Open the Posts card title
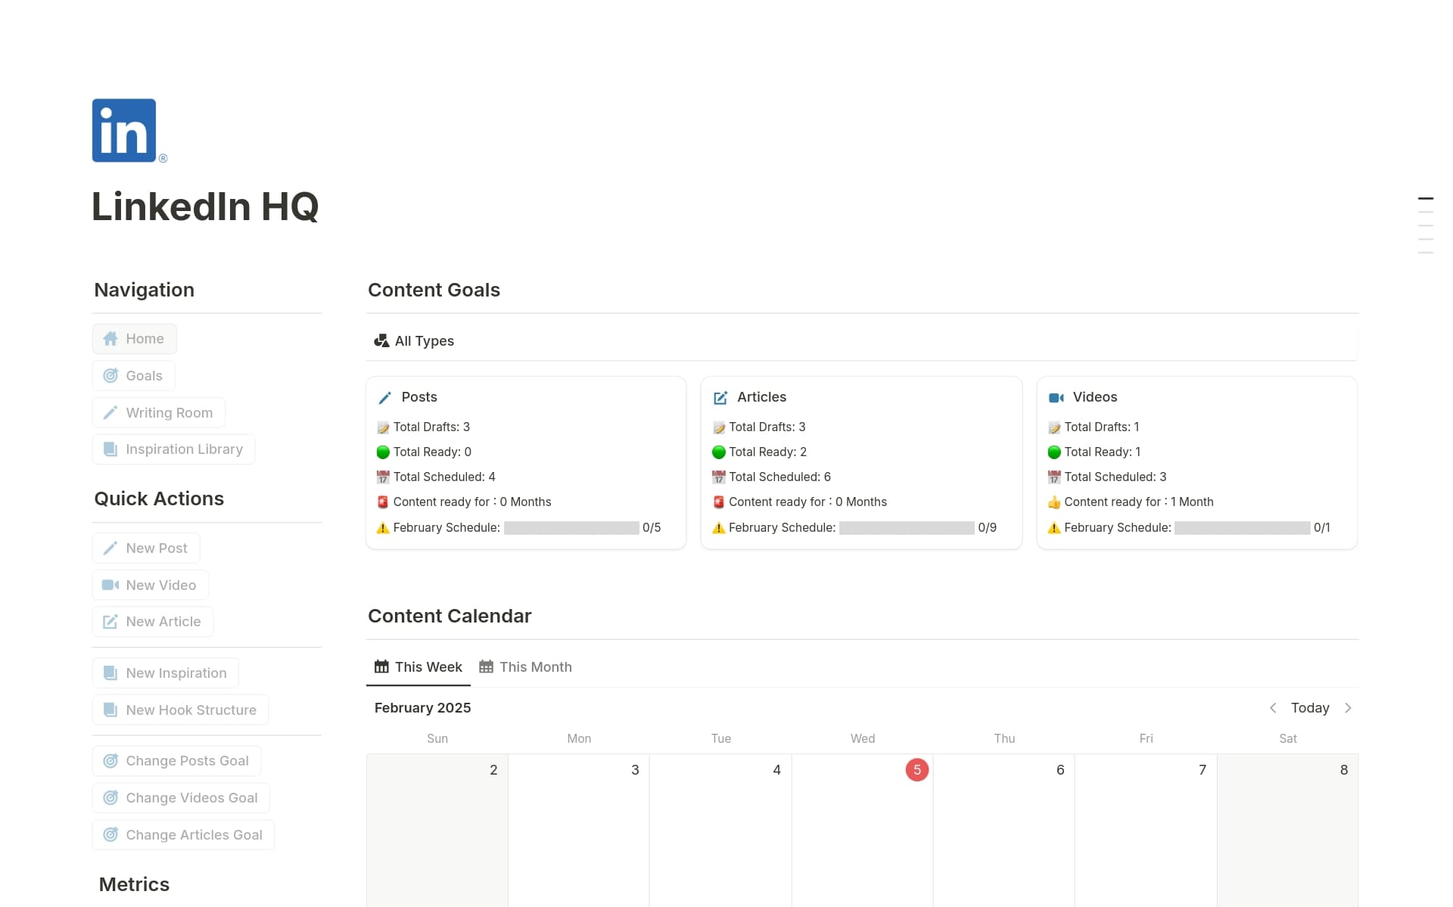Image resolution: width=1453 pixels, height=907 pixels. [x=419, y=397]
